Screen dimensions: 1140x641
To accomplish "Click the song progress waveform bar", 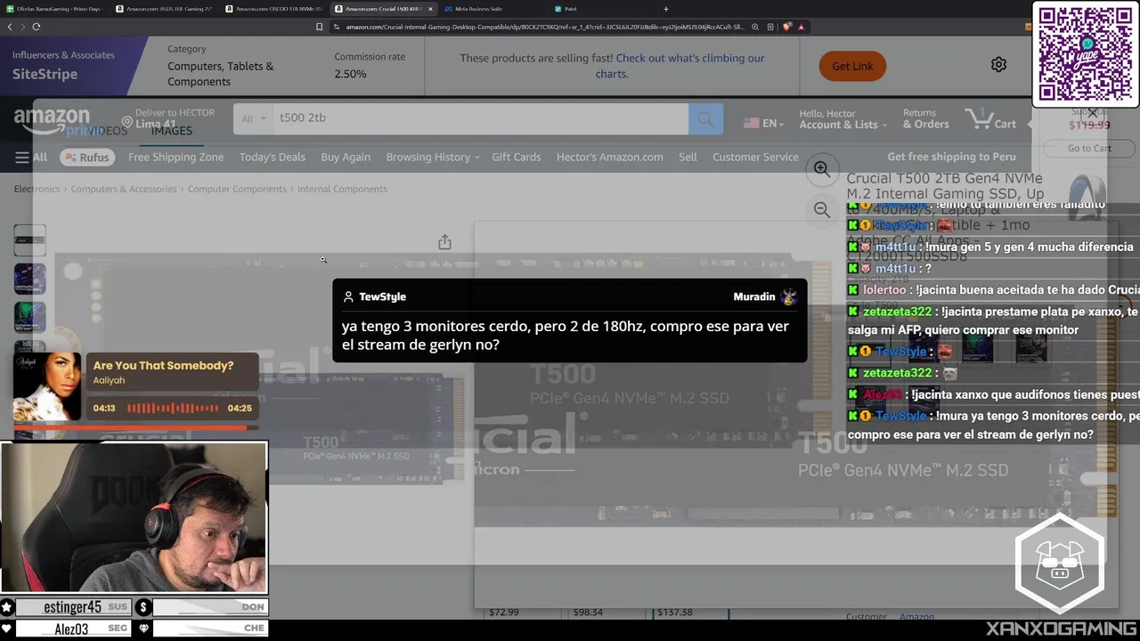I will tap(172, 408).
